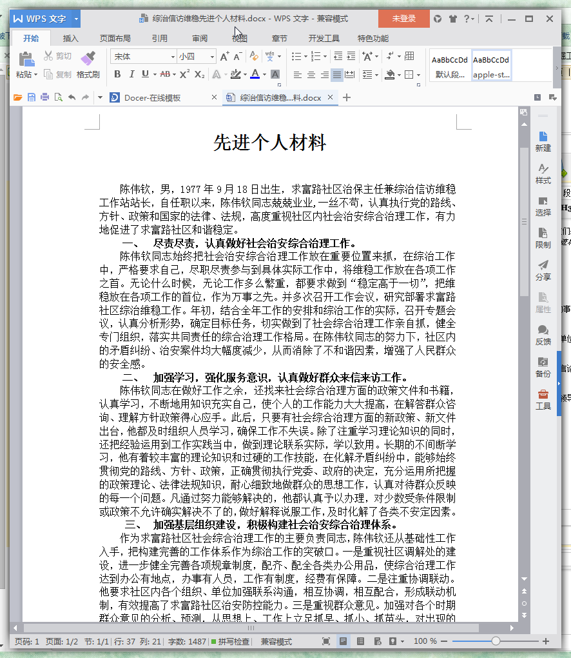Toggle Bold formatting
The width and height of the screenshot is (571, 658).
(x=117, y=74)
